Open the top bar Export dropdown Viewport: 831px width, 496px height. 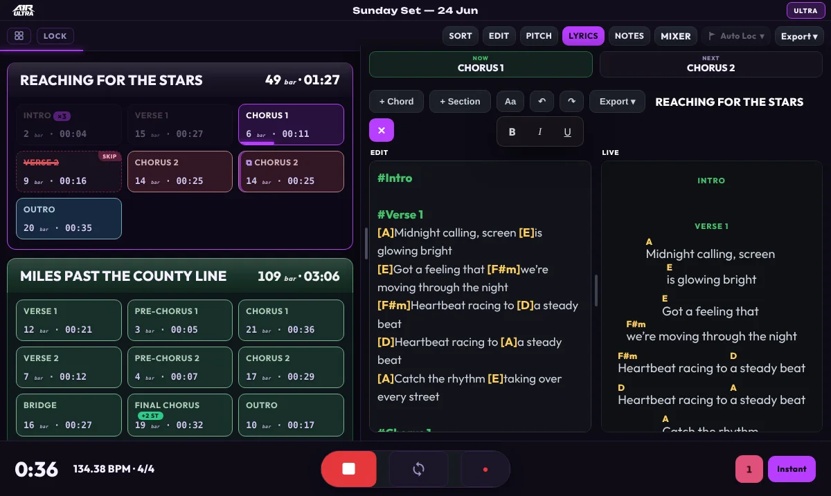[x=799, y=36]
